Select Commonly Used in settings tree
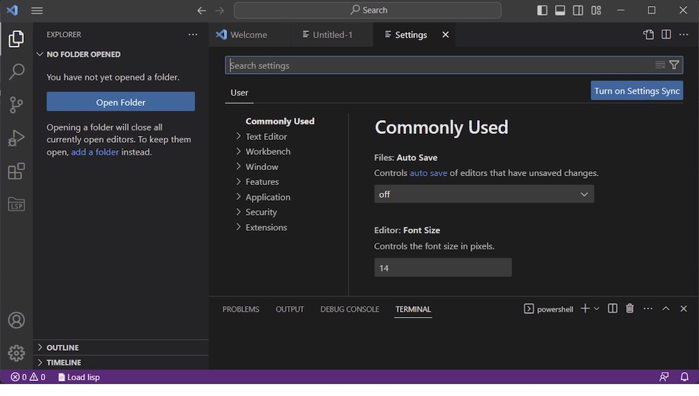Image resolution: width=699 pixels, height=396 pixels. 280,122
